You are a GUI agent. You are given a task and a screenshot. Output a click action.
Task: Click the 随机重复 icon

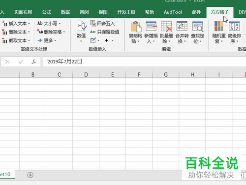click(219, 26)
